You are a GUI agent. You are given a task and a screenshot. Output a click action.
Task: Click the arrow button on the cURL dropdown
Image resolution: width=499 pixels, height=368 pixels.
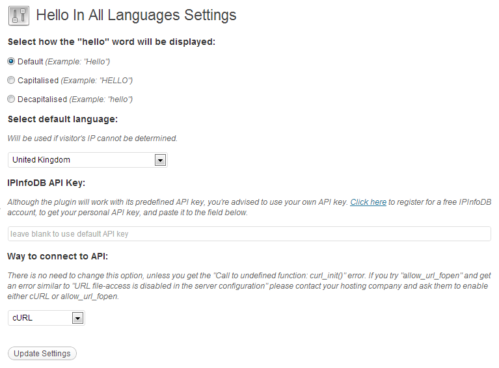77,318
